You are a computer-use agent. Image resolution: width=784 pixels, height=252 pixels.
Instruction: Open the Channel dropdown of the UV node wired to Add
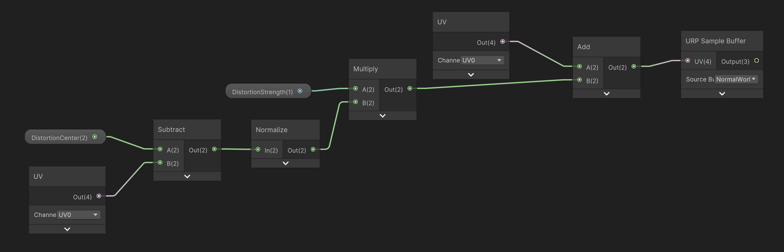click(483, 60)
